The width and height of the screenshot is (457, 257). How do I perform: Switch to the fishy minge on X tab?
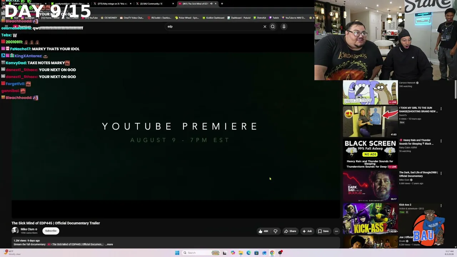pyautogui.click(x=112, y=4)
